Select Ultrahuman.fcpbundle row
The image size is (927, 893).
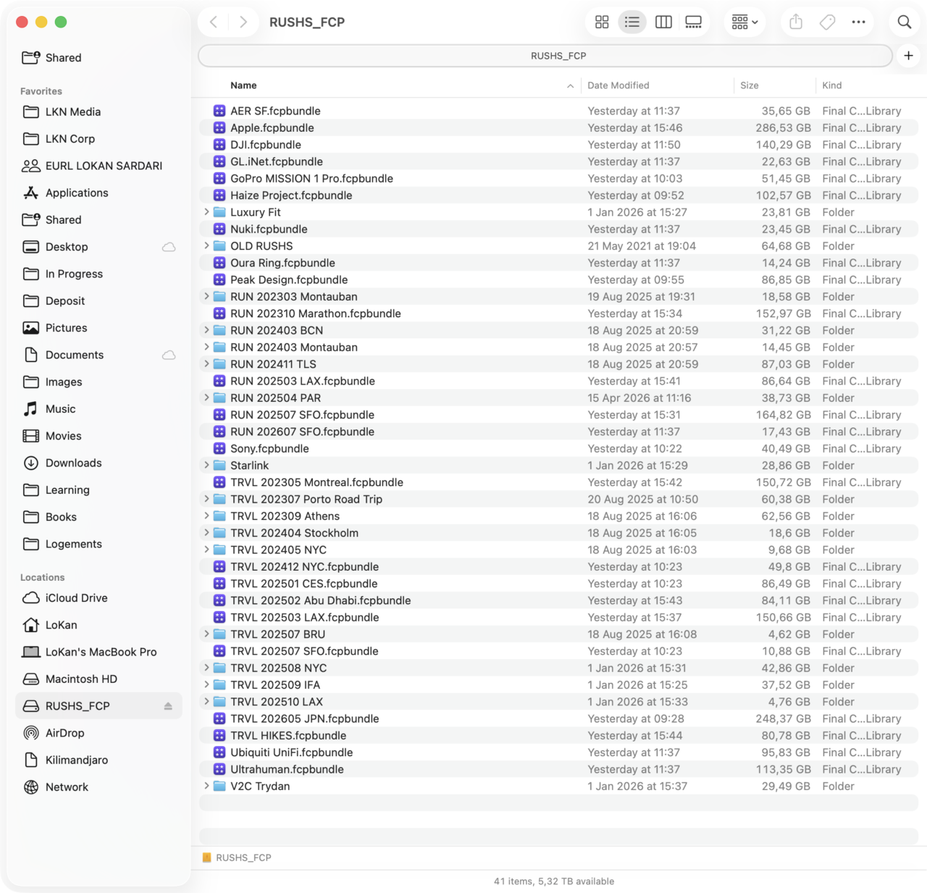point(558,769)
